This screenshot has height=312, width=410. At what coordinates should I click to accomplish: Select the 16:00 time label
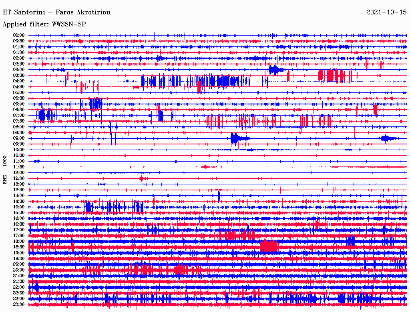19,218
